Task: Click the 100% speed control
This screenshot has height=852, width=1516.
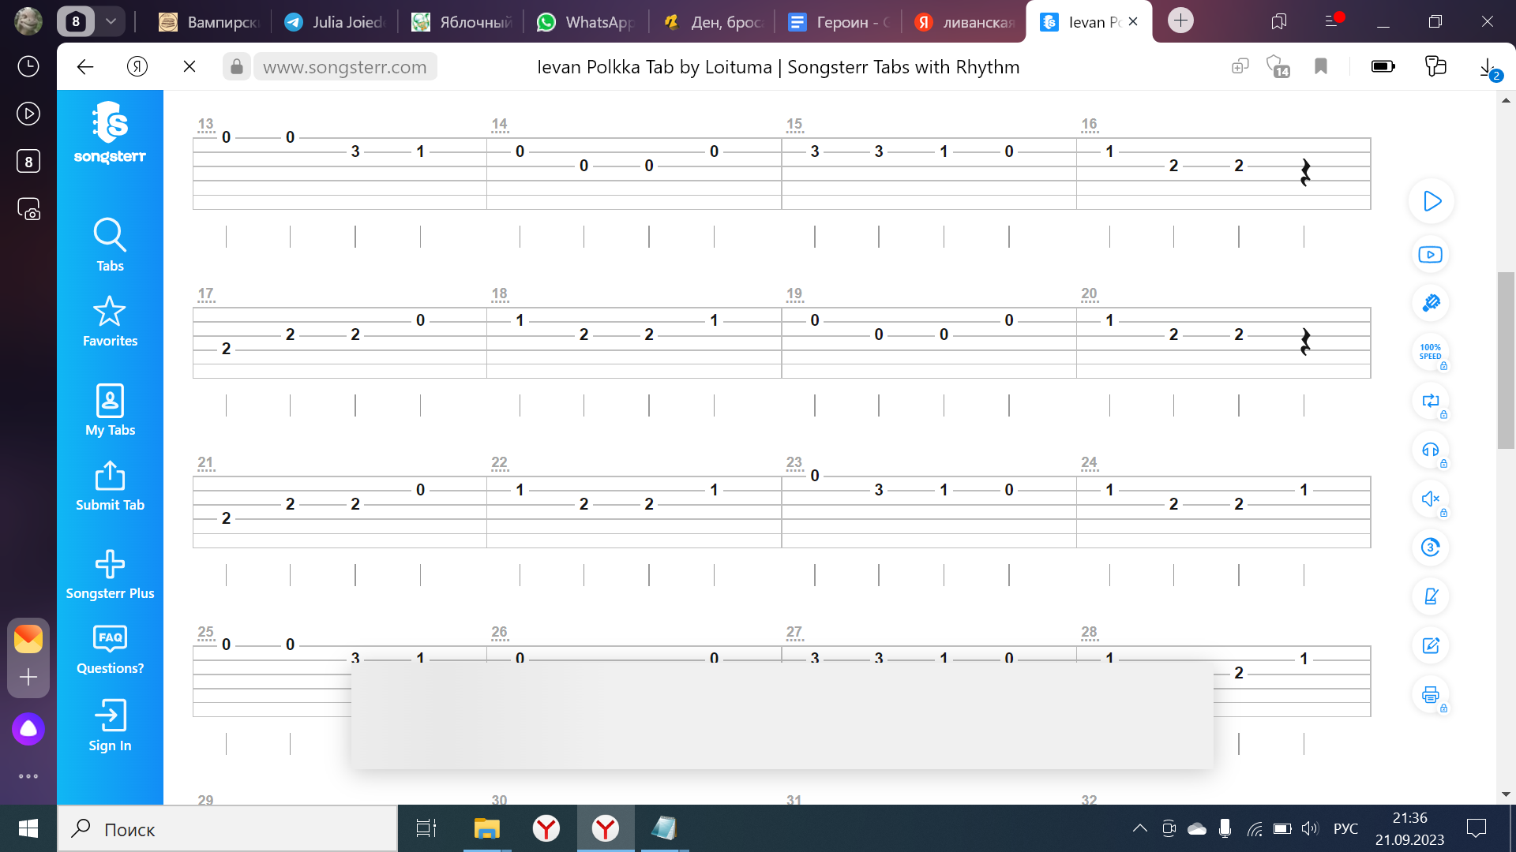Action: pyautogui.click(x=1430, y=352)
